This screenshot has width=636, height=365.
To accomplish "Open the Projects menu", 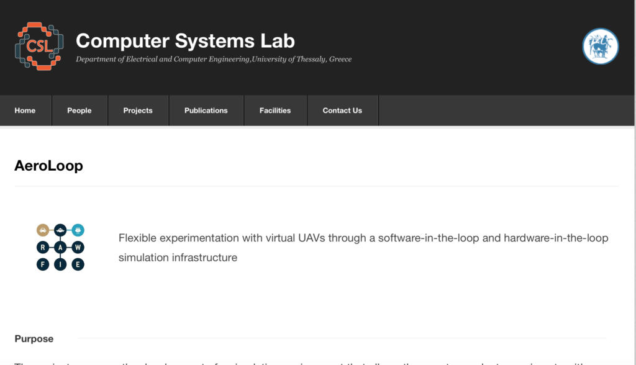I will pos(138,110).
